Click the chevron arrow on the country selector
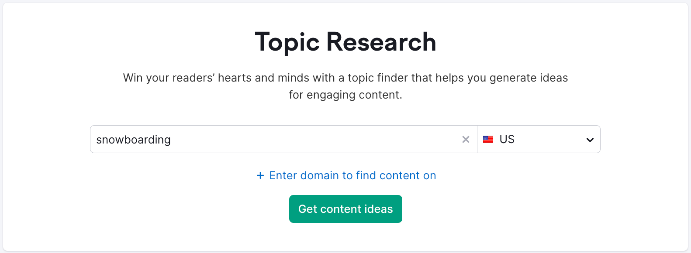 tap(590, 139)
